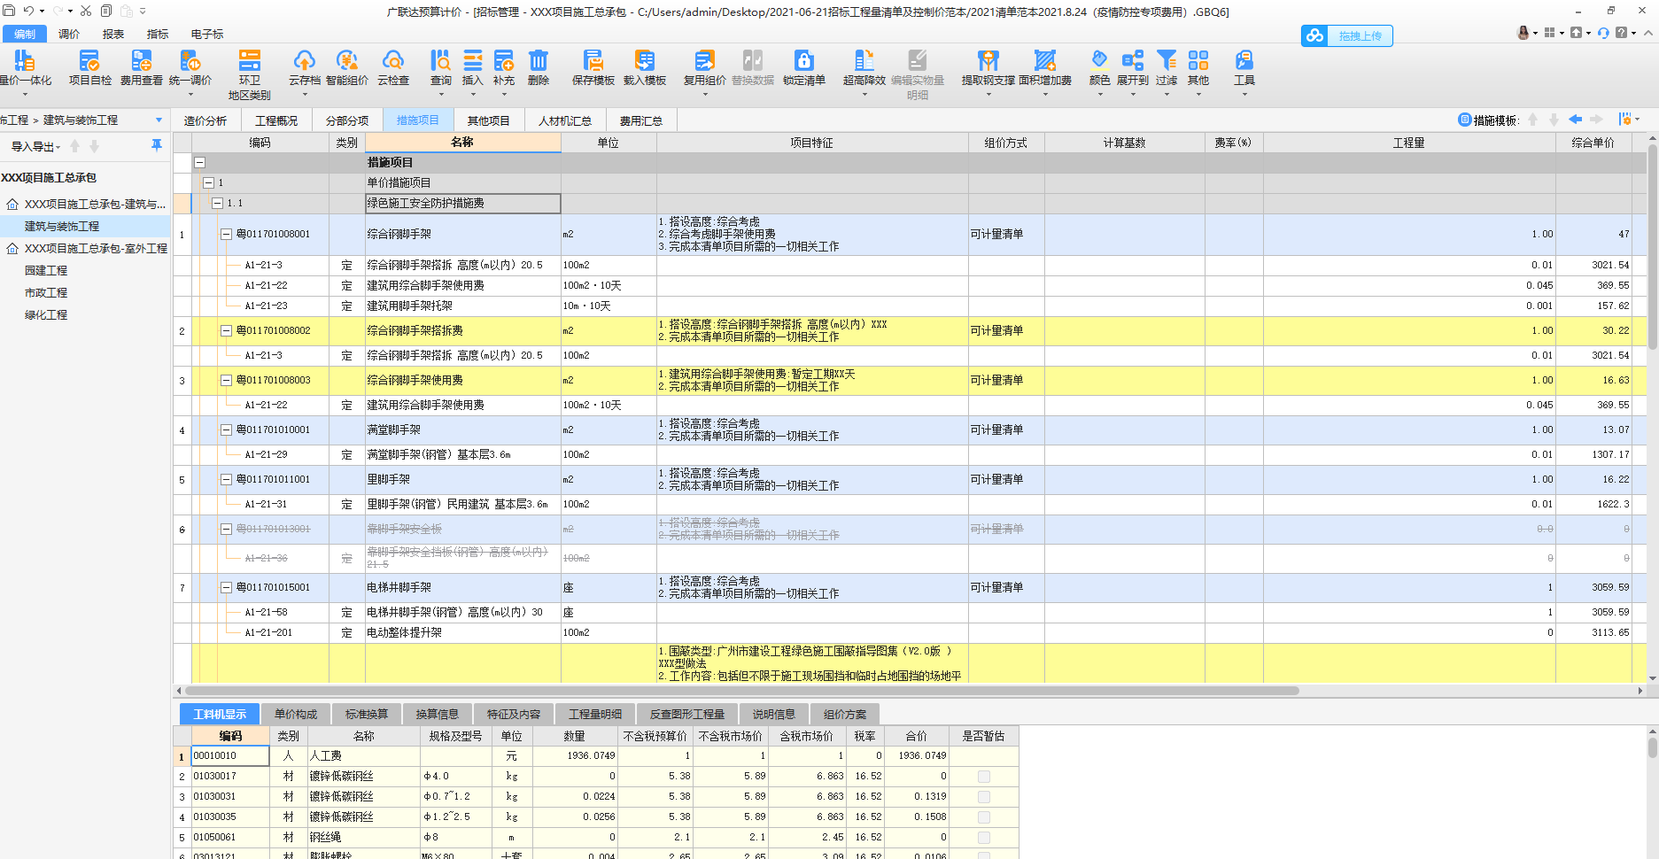
Task: Click the 名称 column header
Action: pos(462,143)
